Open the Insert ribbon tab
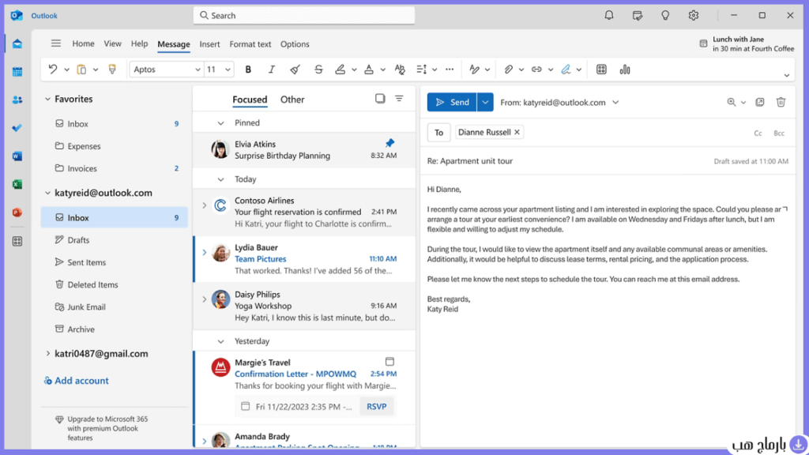 tap(209, 44)
